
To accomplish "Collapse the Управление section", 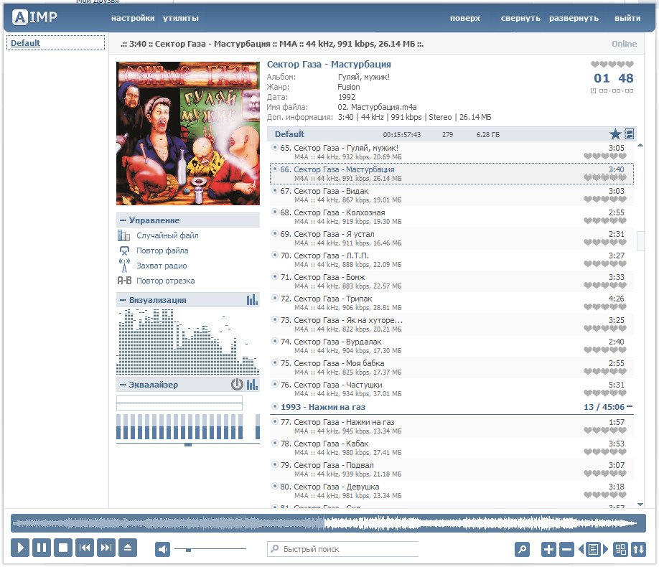I will pos(123,220).
